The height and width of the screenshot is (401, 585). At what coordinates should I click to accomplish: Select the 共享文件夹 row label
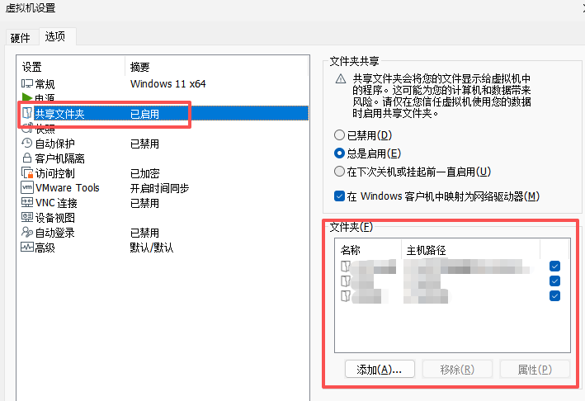pos(59,114)
